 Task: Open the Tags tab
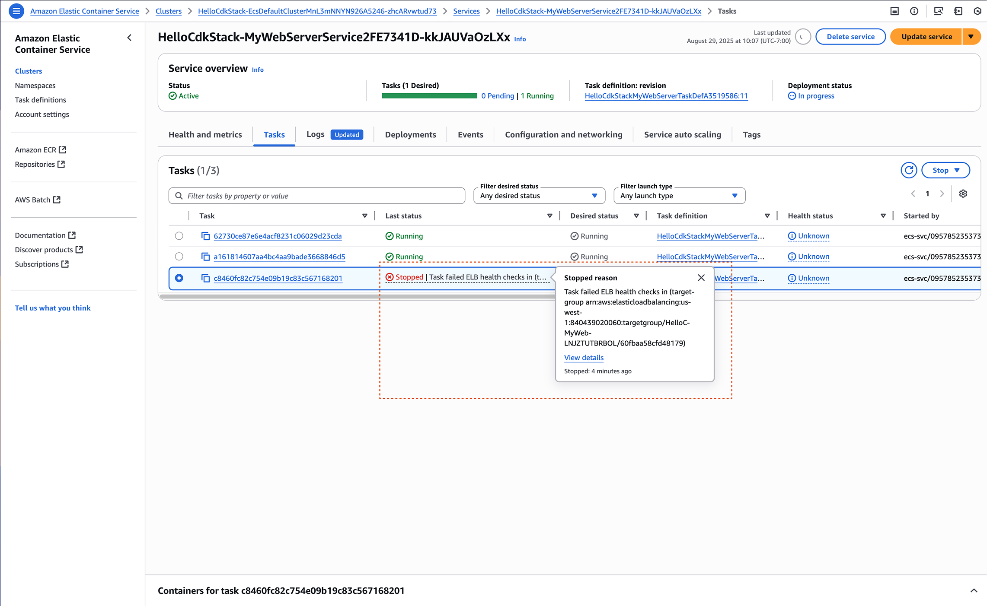pos(751,135)
